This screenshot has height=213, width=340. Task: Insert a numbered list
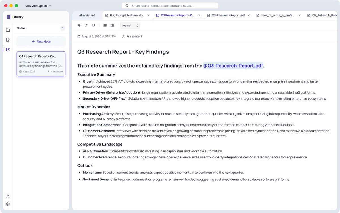(112, 25)
